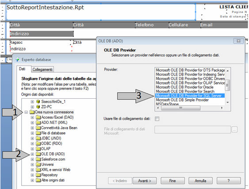Image resolution: width=249 pixels, height=189 pixels.
Task: Click provider list scroll right arrow
Action: [x=222, y=108]
